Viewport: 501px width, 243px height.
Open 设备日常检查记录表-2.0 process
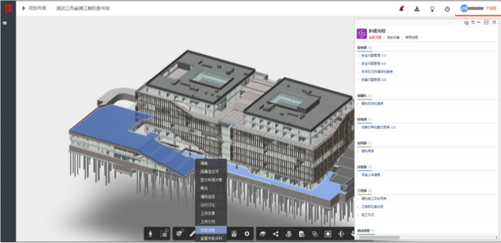coord(378,127)
